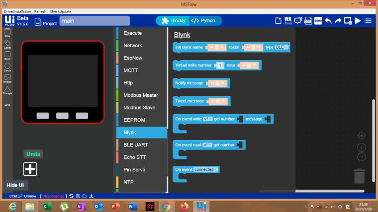Open the virtual pin dropdown in On event write
The width and height of the screenshot is (378, 212).
(207, 119)
